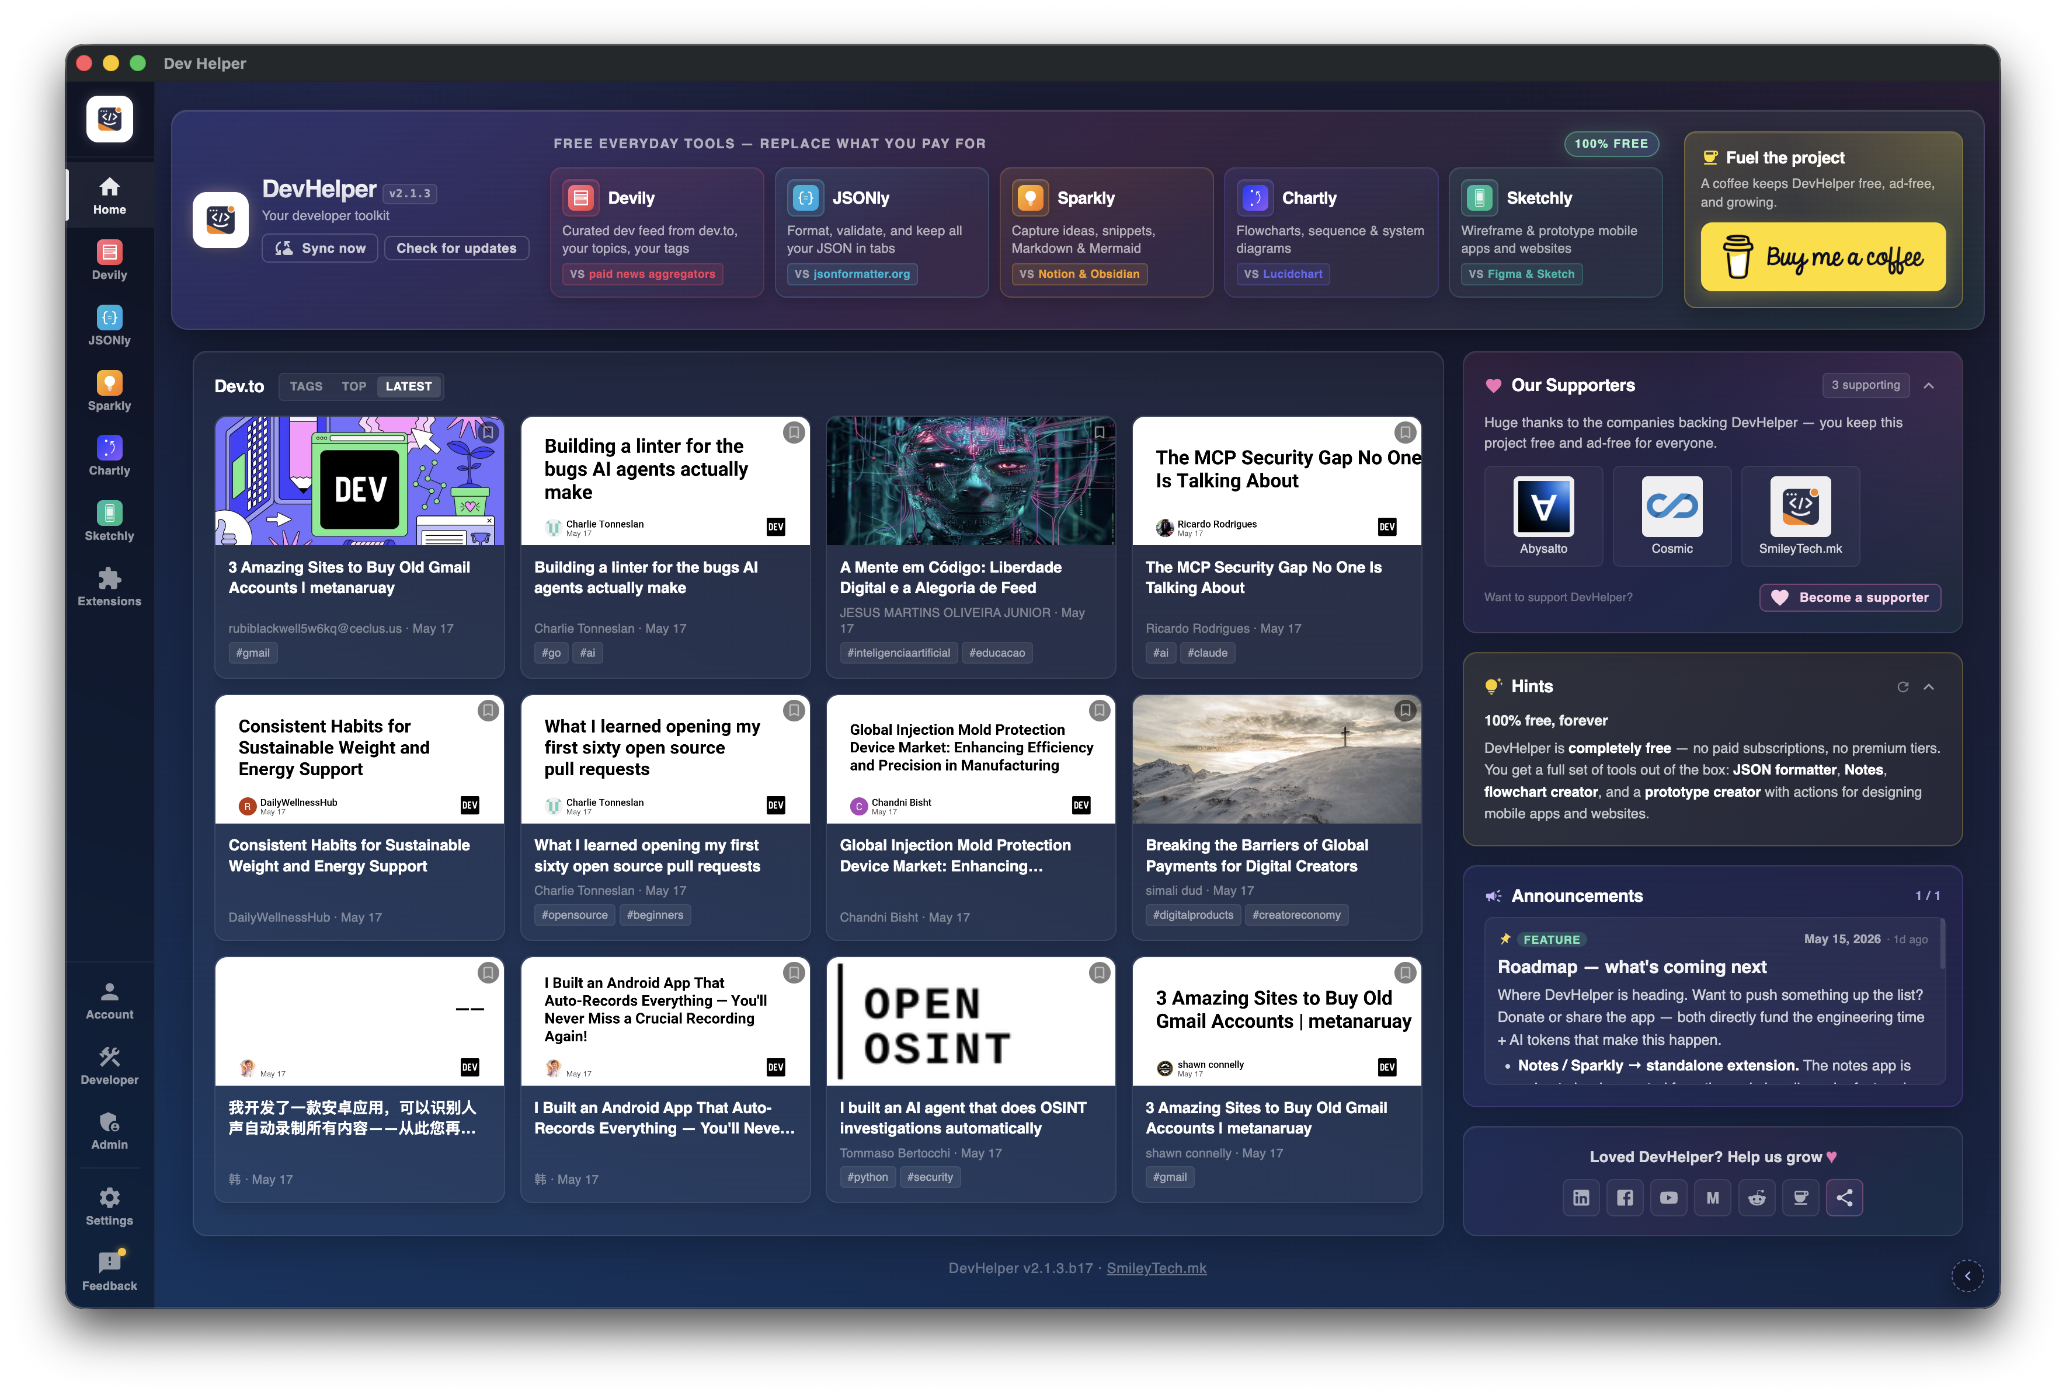This screenshot has width=2066, height=1395.
Task: Bookmark the sixty open source pull requests article
Action: point(794,710)
